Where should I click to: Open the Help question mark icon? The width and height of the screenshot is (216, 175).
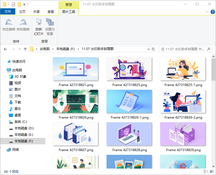click(x=213, y=12)
